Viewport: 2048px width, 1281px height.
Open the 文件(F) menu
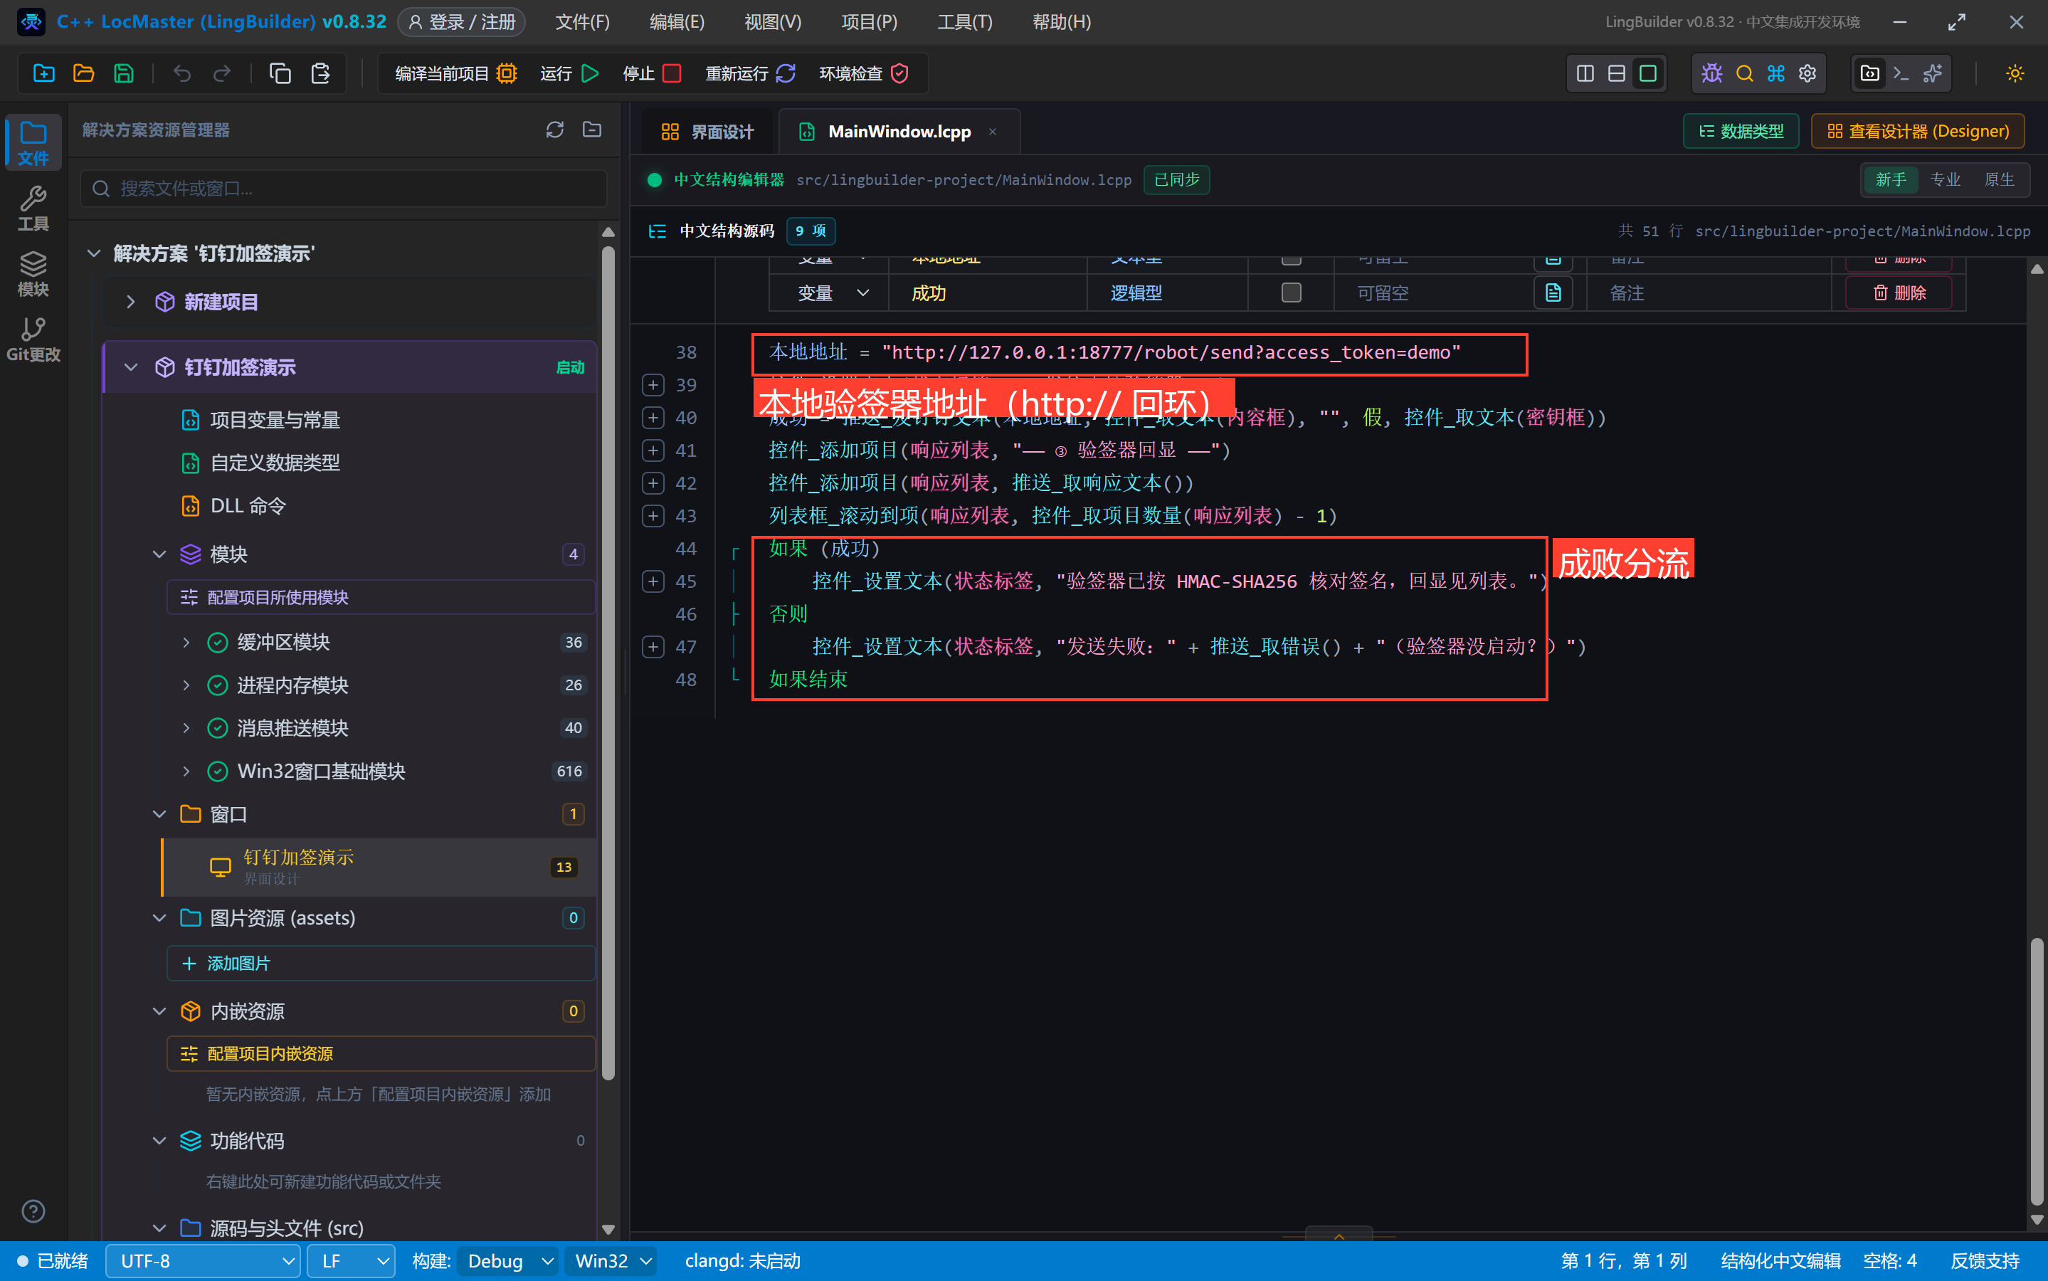(582, 22)
